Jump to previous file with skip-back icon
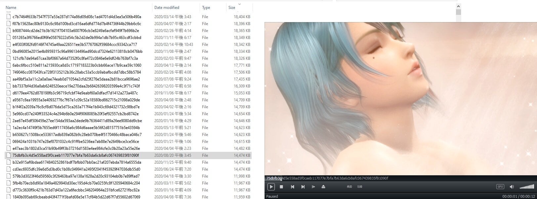The height and width of the screenshot is (199, 537). point(292,187)
